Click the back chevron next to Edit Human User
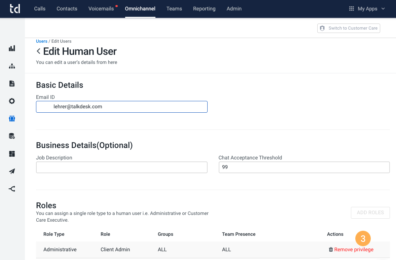 38,51
